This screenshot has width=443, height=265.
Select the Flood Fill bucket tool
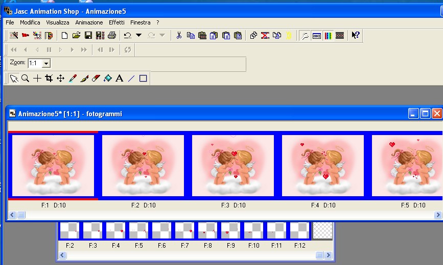click(x=108, y=78)
